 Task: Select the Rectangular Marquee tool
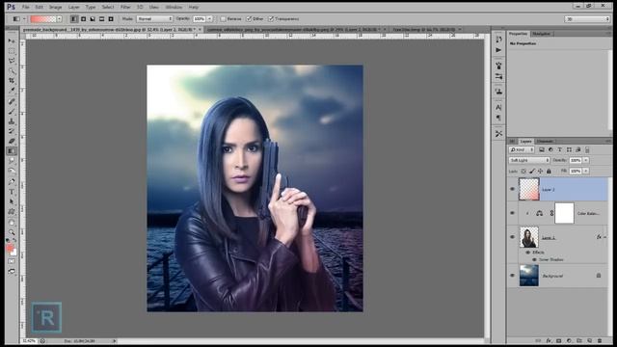pyautogui.click(x=12, y=51)
